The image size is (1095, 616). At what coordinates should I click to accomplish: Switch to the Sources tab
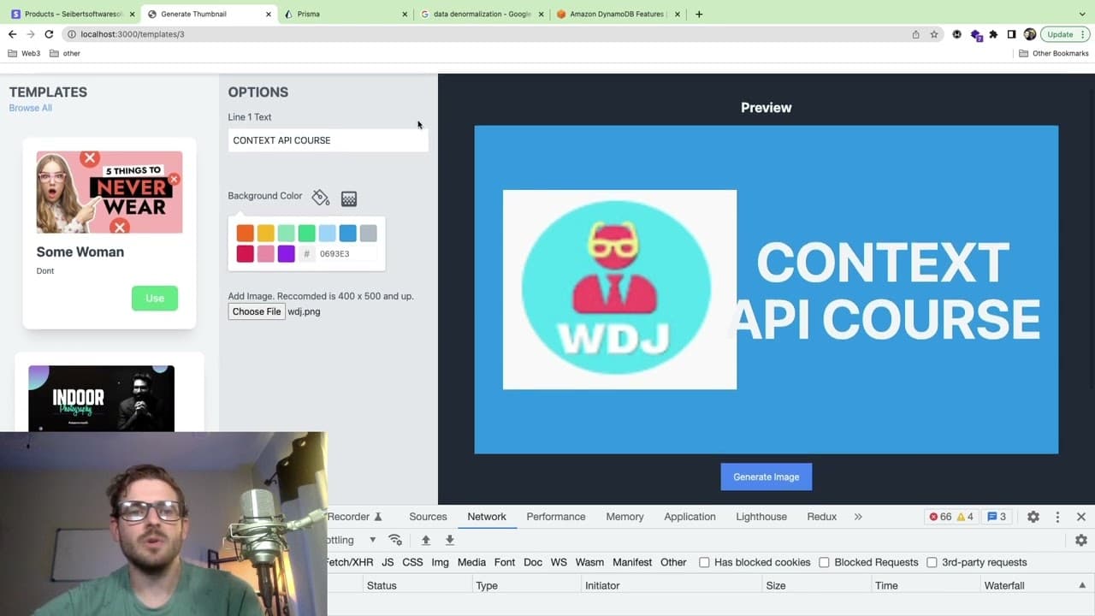point(428,517)
